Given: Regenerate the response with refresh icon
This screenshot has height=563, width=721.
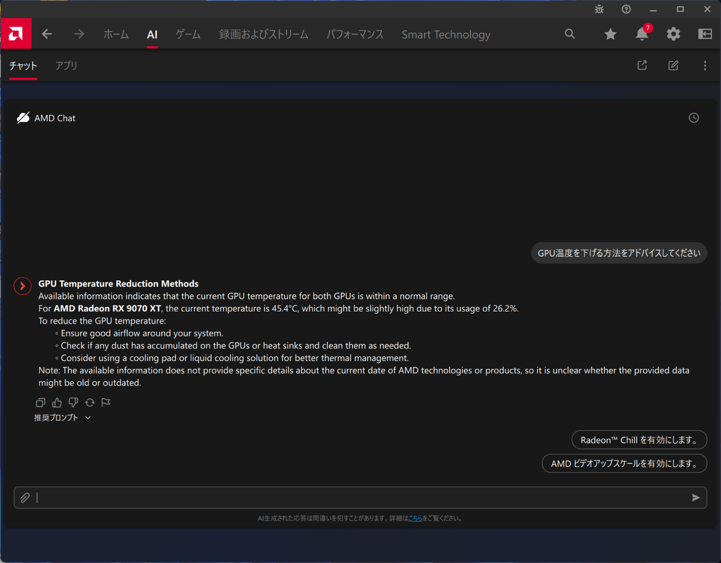Looking at the screenshot, I should [90, 402].
